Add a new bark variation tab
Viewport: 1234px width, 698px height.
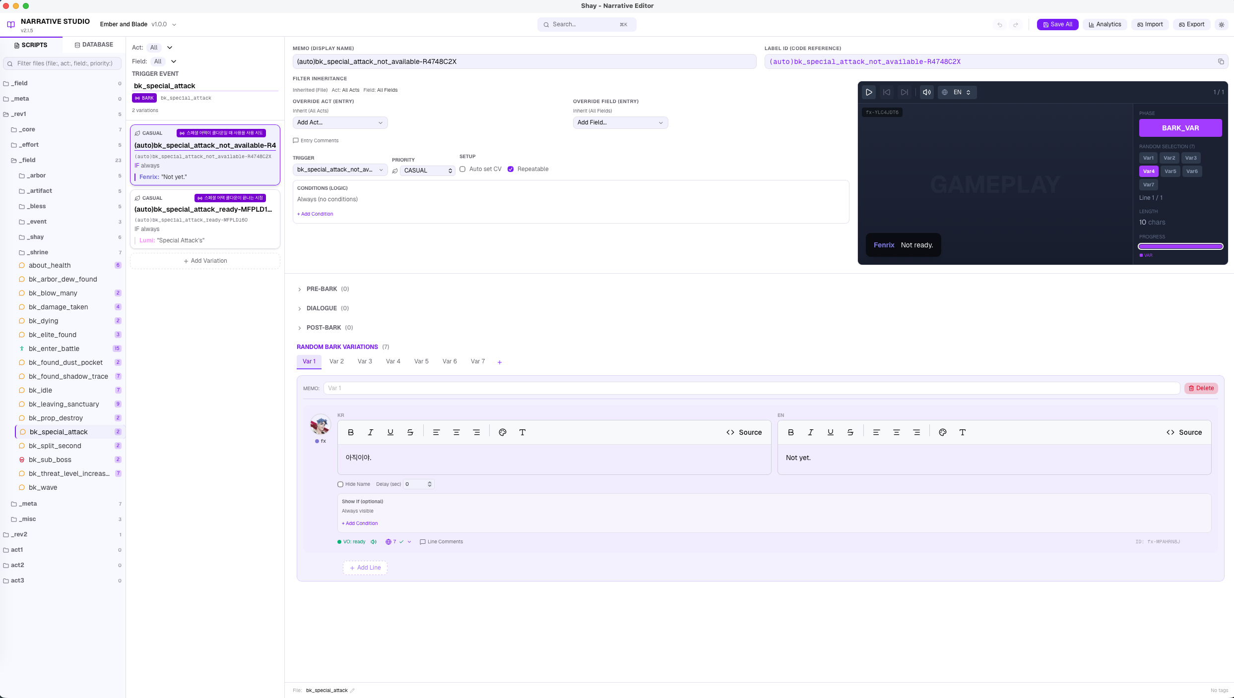(500, 362)
